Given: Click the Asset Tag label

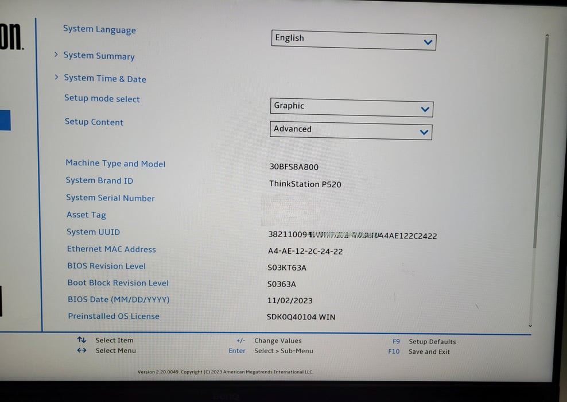Looking at the screenshot, I should (86, 215).
